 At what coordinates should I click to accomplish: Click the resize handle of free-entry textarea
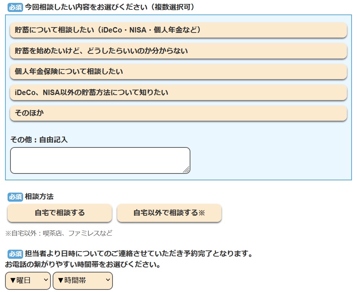click(186, 170)
